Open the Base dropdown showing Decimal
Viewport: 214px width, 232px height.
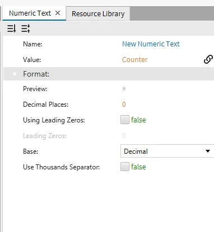(167, 151)
